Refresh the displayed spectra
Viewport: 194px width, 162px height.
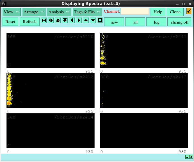(x=29, y=22)
